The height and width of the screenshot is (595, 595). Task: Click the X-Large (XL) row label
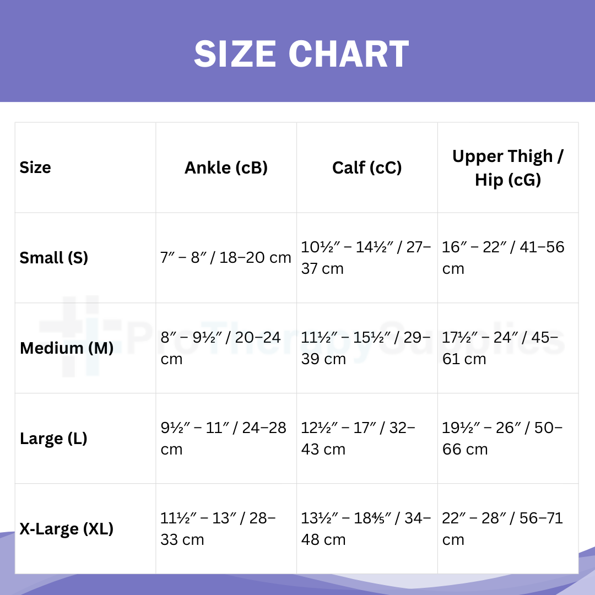[x=66, y=529]
